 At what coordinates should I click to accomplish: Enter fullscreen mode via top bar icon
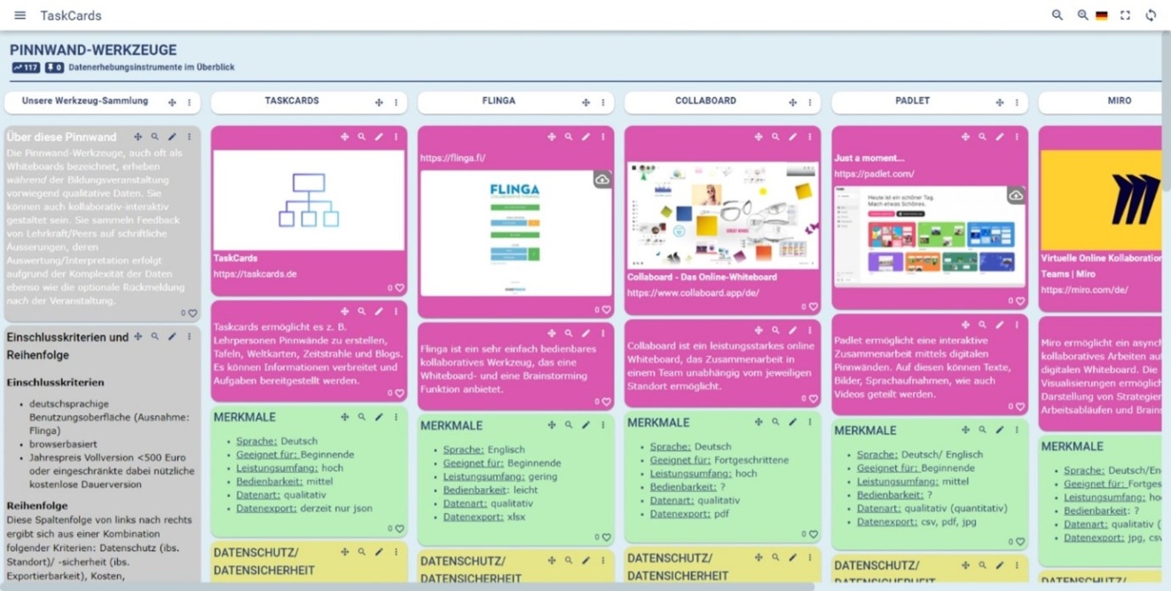[x=1126, y=15]
